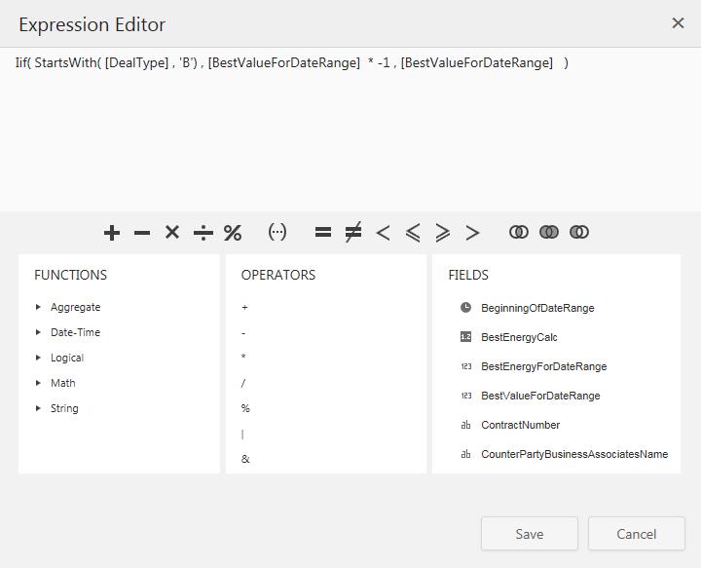
Task: Click the greater-than-or-equal toolbar icon
Action: (x=443, y=232)
